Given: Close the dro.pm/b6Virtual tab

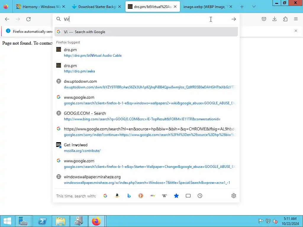Looking at the screenshot, I should (175, 7).
